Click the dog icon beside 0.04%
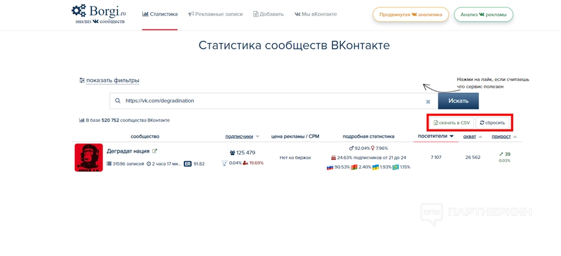Screen dimensions: 561x256 pyautogui.click(x=225, y=163)
